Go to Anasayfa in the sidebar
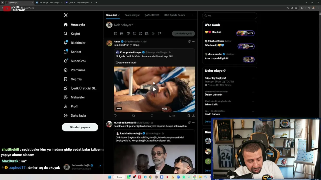The image size is (321, 180). coord(74,24)
